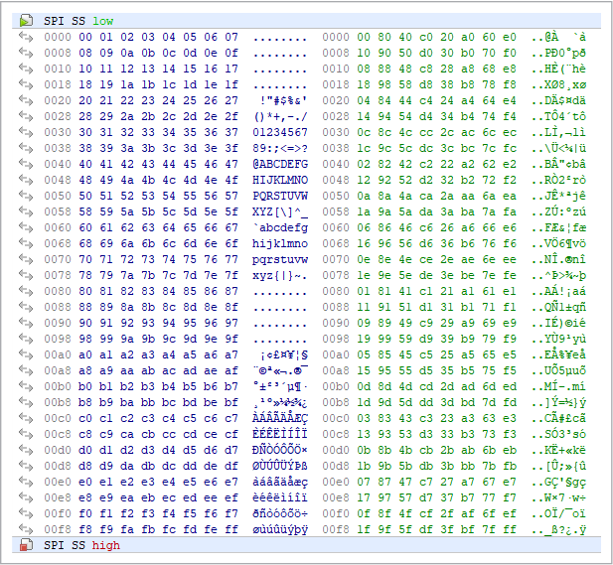Click transfer arrows icon on row 00c8
613x565 pixels.
click(x=26, y=434)
